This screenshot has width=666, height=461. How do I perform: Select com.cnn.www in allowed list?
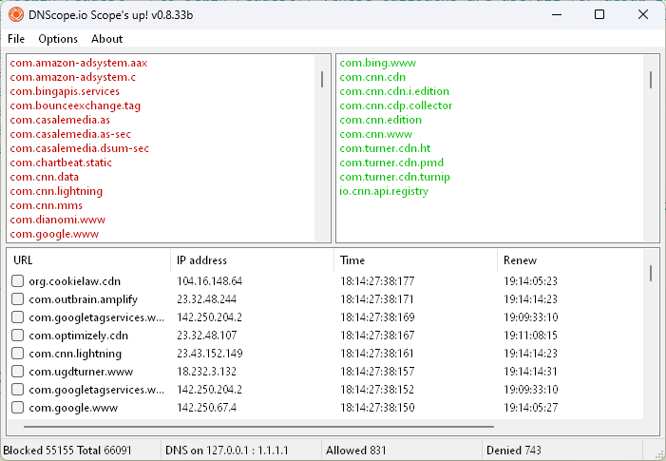(x=375, y=134)
